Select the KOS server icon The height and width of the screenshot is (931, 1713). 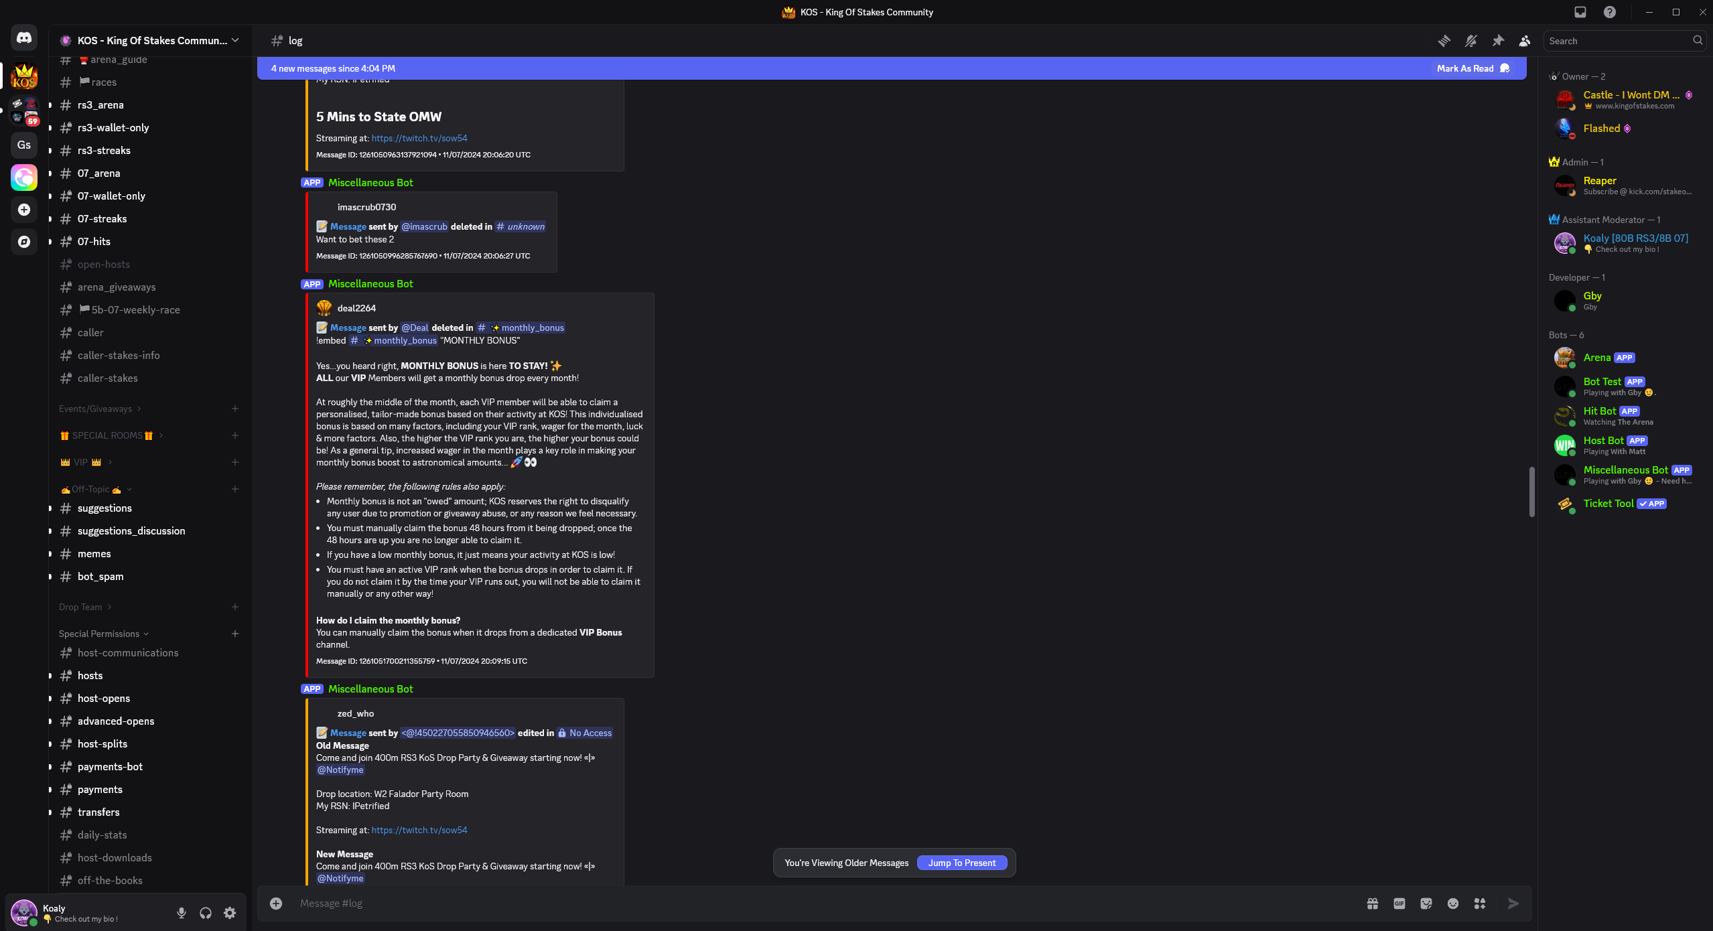tap(24, 76)
